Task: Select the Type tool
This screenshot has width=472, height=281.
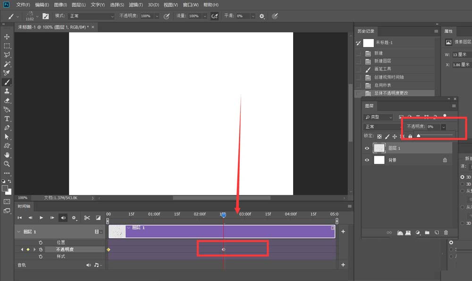Action: tap(7, 119)
